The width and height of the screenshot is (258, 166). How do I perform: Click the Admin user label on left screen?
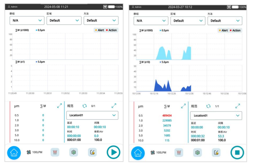click(12, 7)
